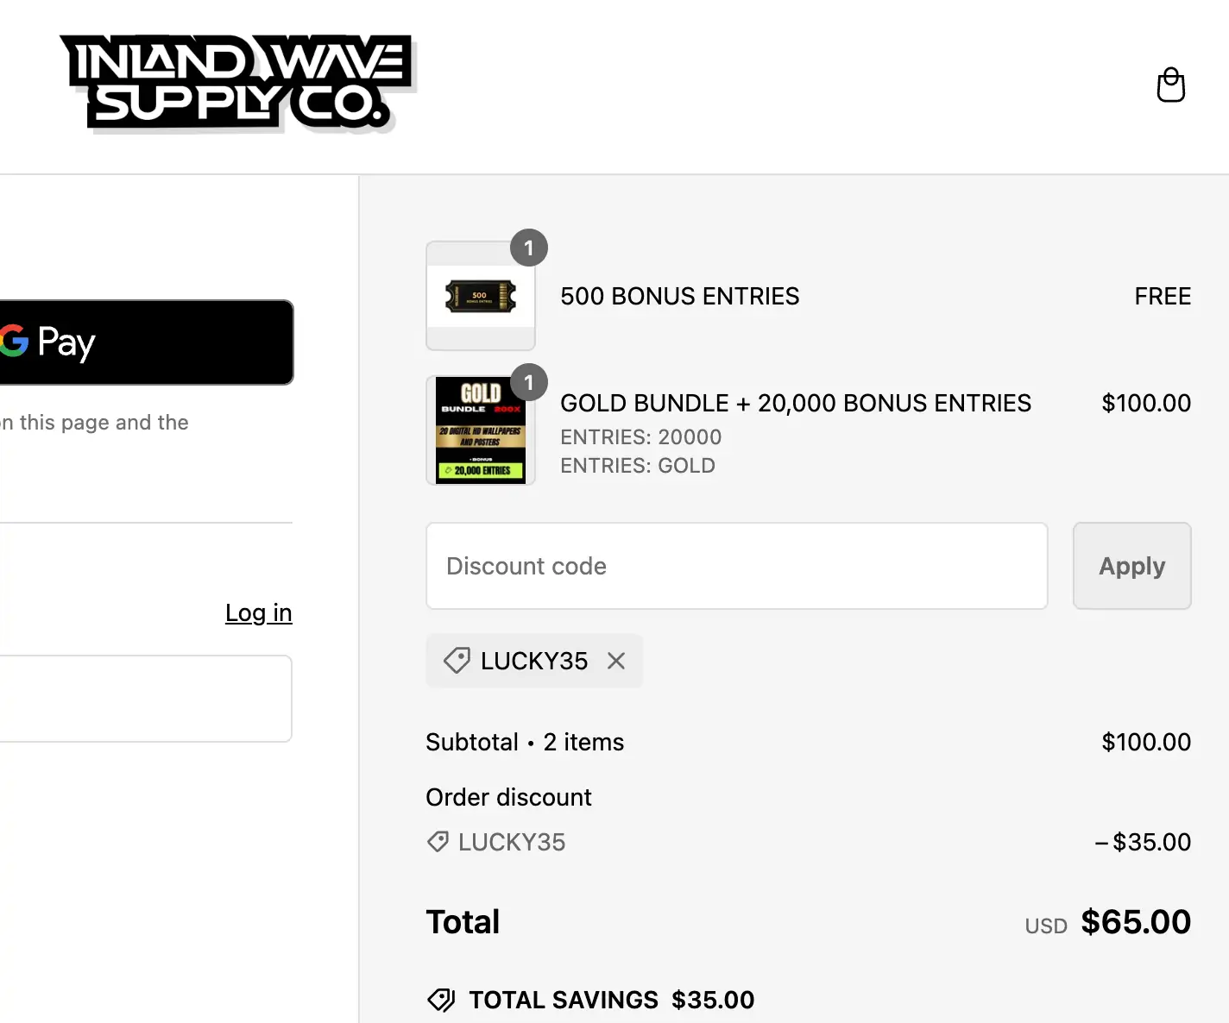
Task: Click the Google G logo
Action: coord(14,342)
